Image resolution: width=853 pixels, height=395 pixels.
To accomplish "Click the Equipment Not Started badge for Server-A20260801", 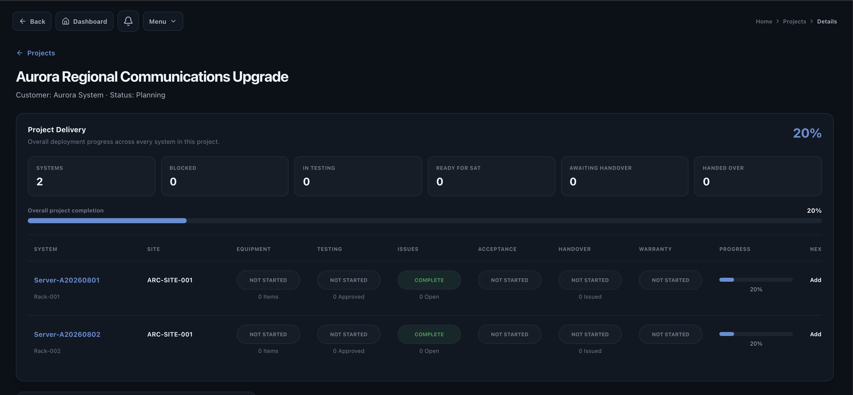I will [x=268, y=280].
